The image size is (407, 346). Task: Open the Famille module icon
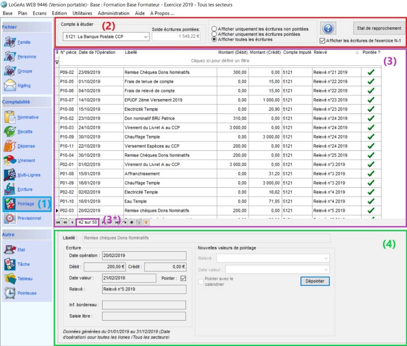pyautogui.click(x=10, y=42)
